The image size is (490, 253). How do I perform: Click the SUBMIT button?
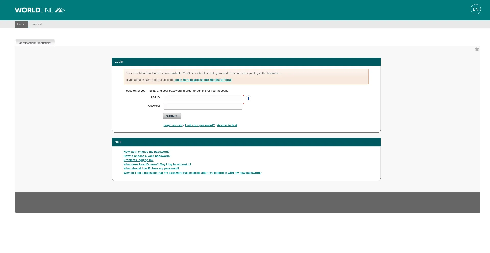(x=172, y=116)
